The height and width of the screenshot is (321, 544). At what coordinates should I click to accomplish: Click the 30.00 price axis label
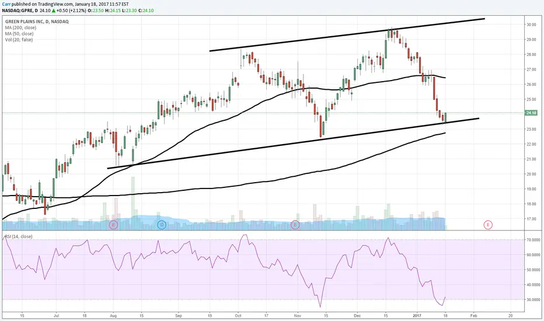[x=531, y=25]
